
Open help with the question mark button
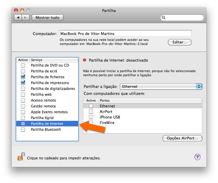click(x=197, y=157)
